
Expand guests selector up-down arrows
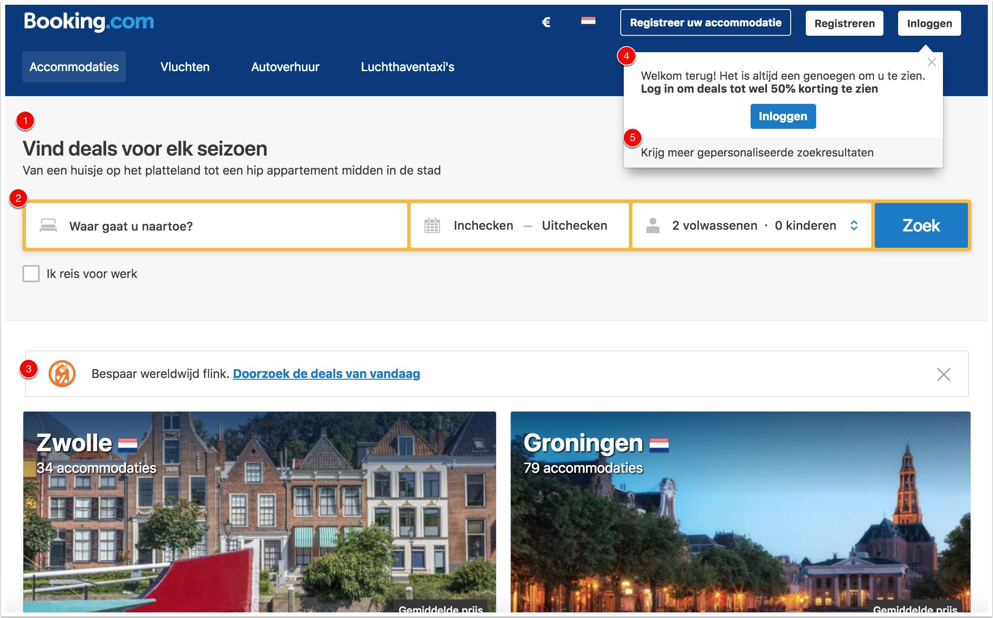854,225
